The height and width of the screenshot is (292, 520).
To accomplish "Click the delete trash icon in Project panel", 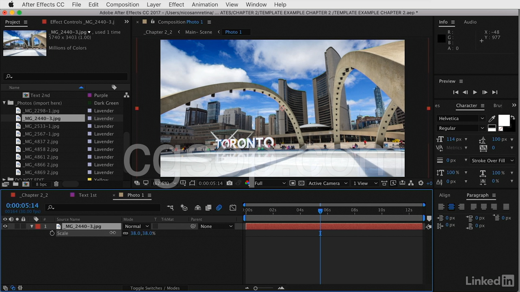I will click(x=56, y=184).
